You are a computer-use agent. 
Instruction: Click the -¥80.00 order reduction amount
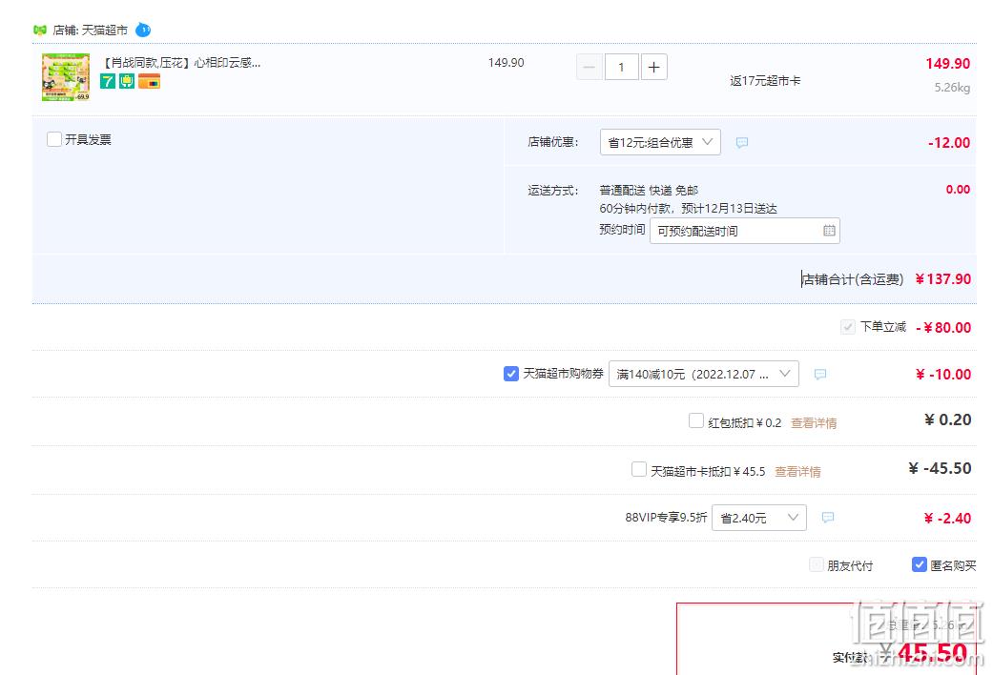tap(943, 327)
